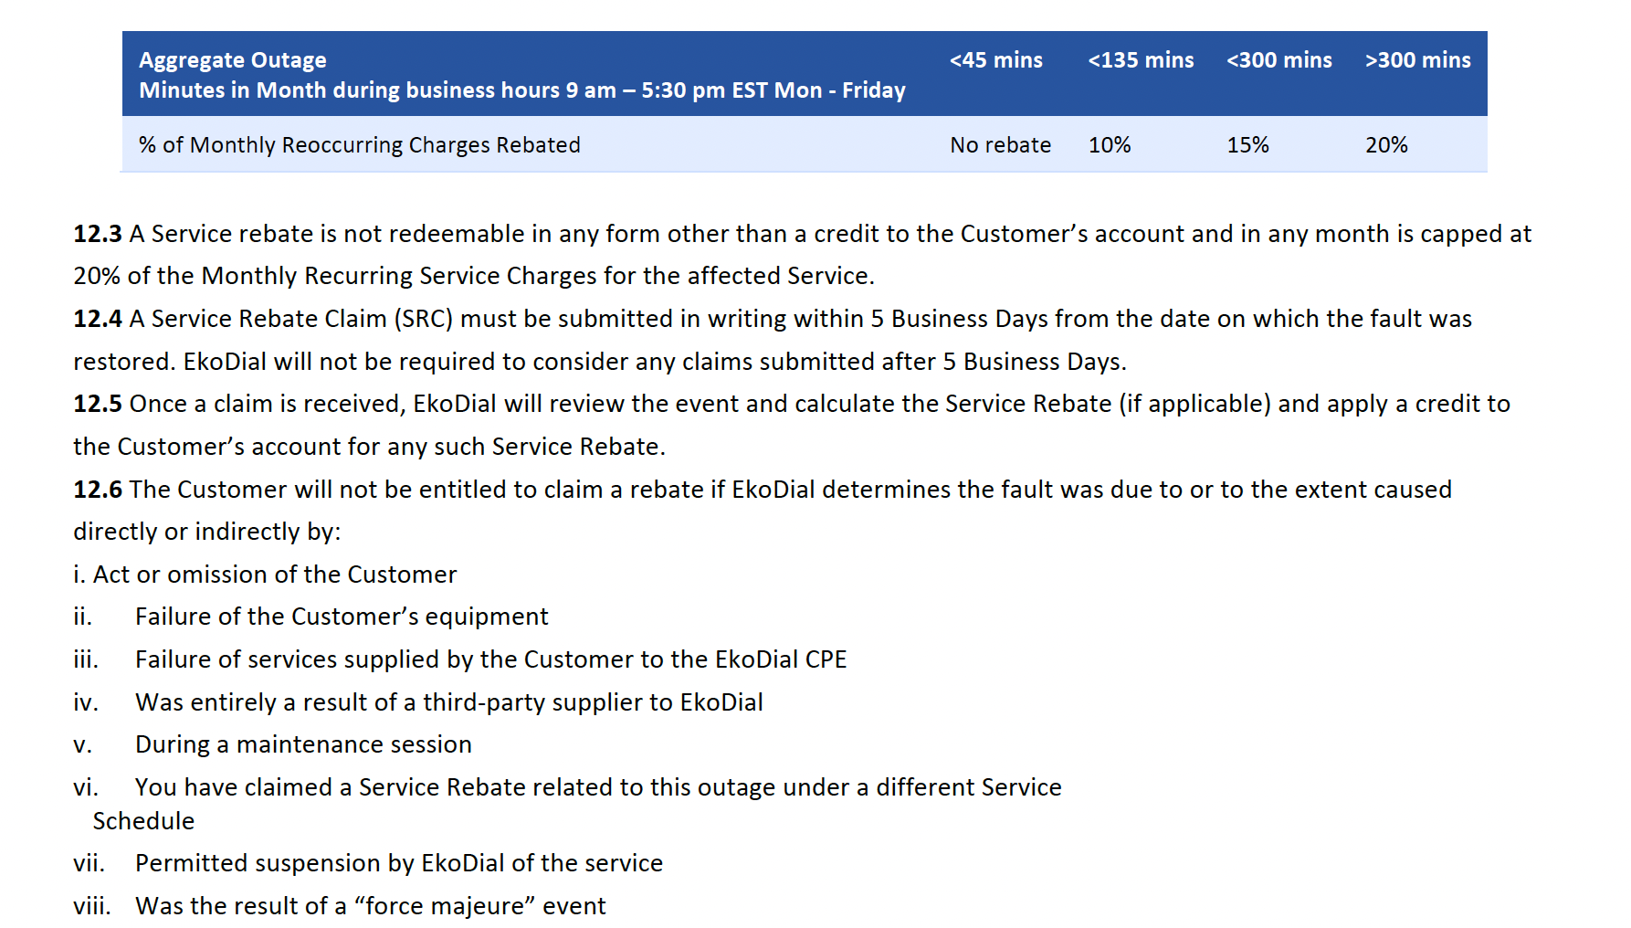Select the 15% rebate cell

[x=1247, y=145]
